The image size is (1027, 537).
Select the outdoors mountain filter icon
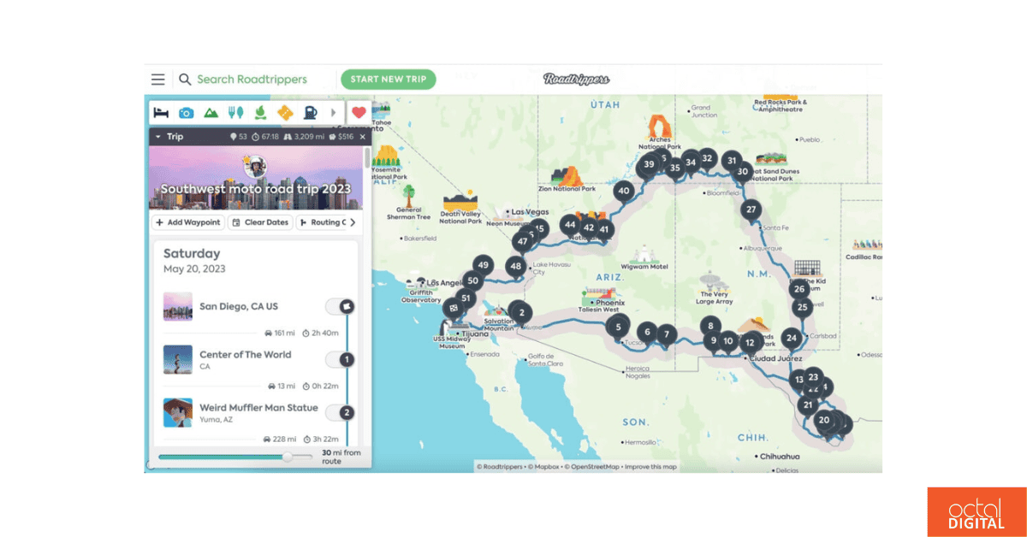[x=211, y=112]
